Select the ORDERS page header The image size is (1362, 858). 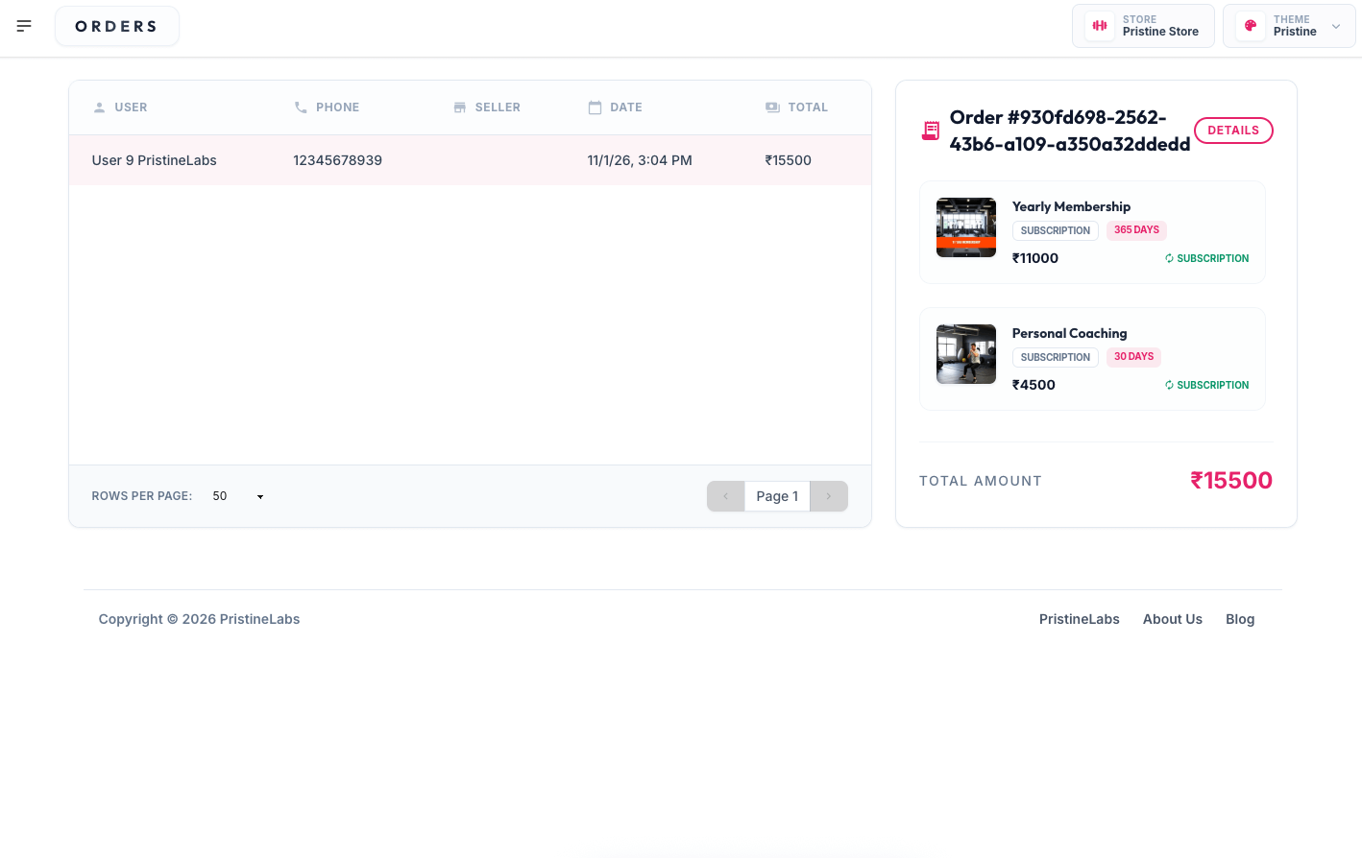point(116,26)
